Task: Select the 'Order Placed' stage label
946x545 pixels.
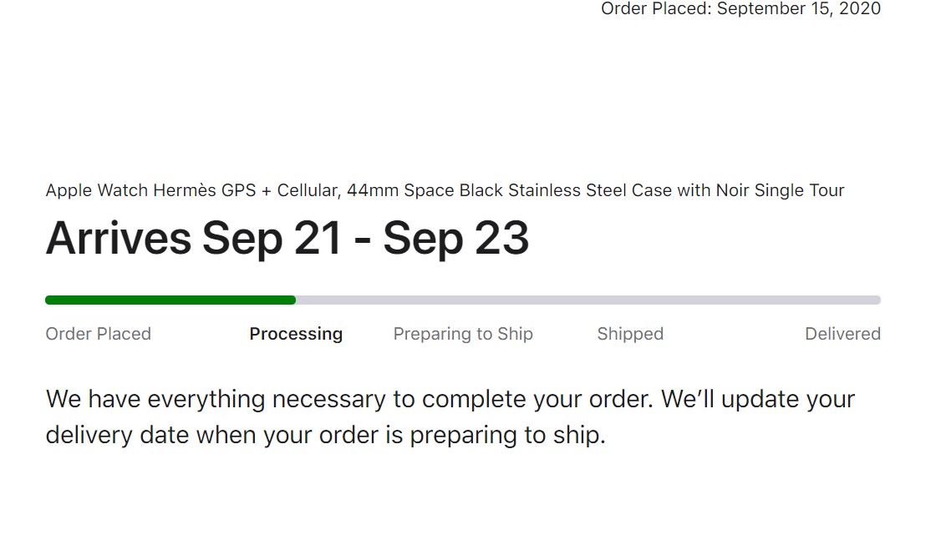Action: pyautogui.click(x=99, y=334)
